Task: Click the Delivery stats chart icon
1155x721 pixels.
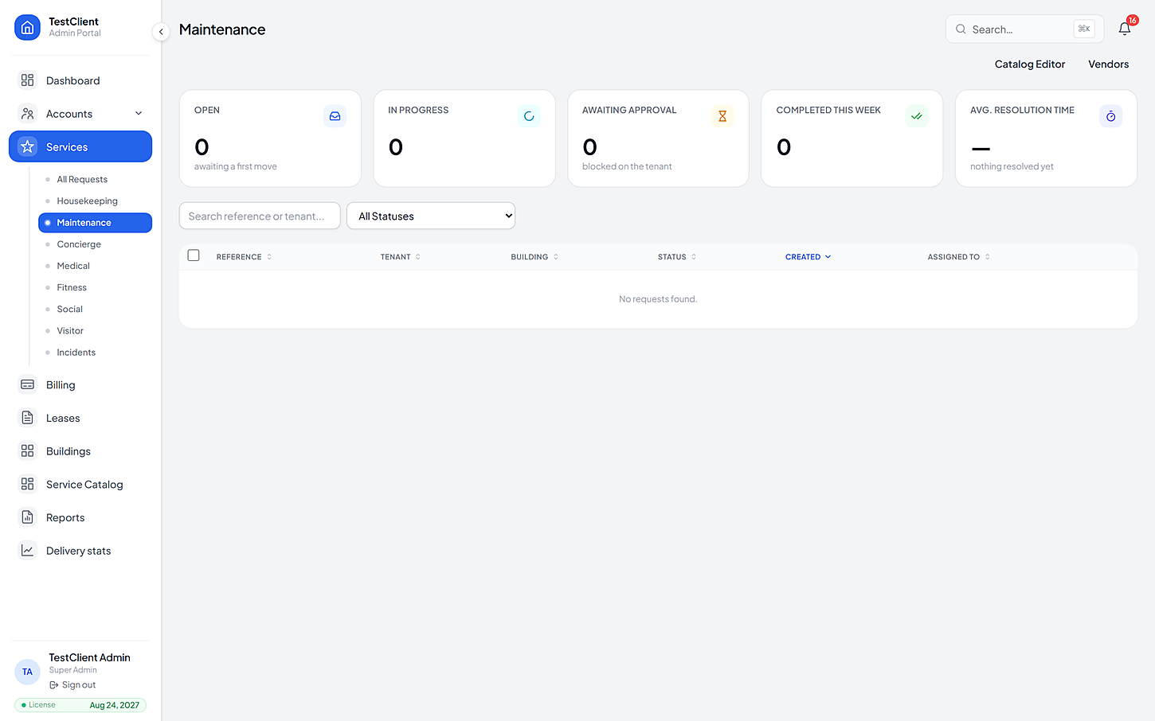Action: 28,551
